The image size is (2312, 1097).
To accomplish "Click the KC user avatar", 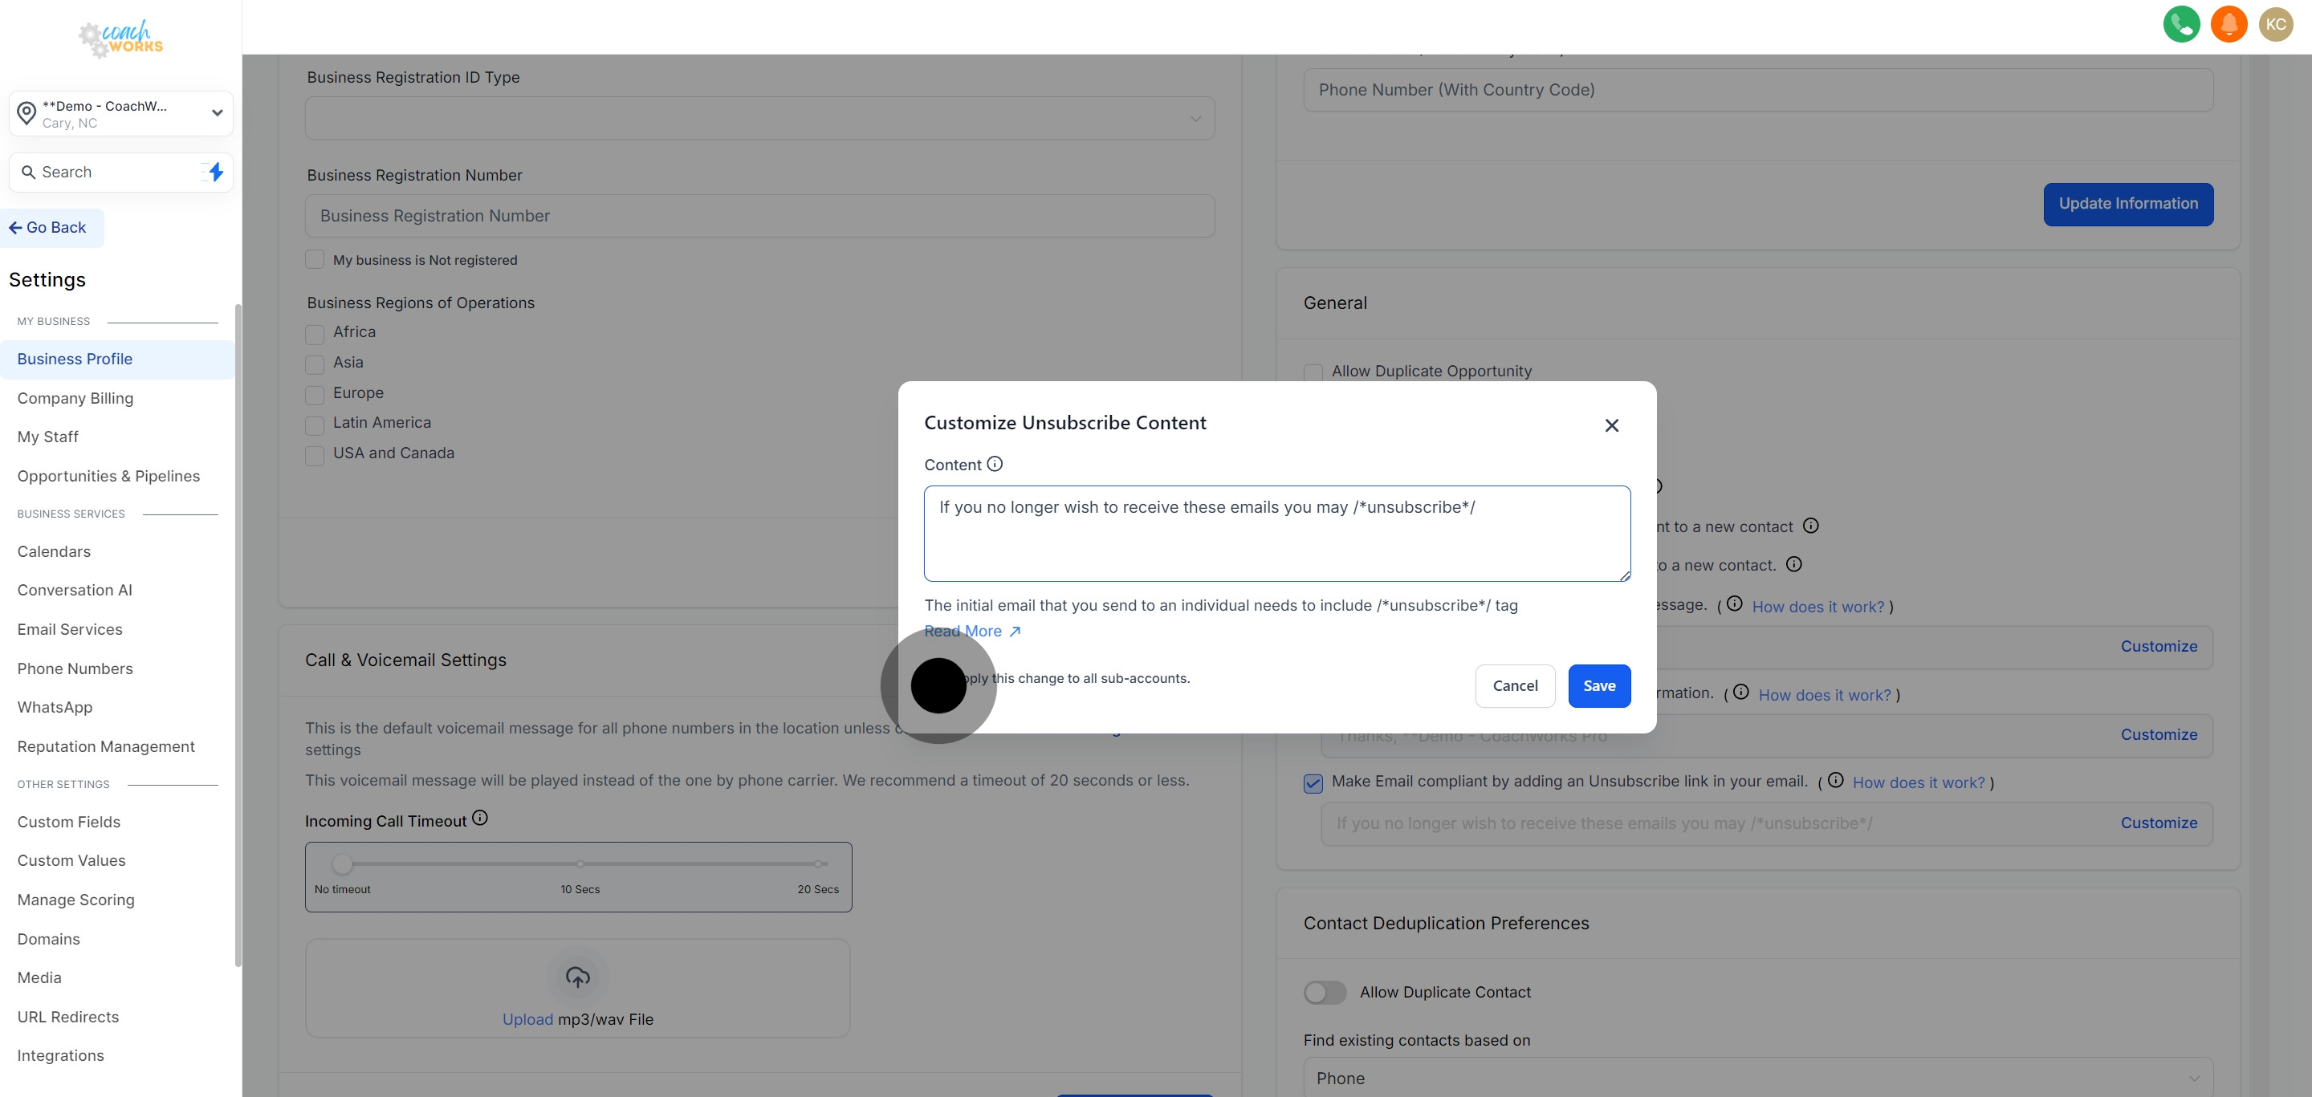I will point(2275,24).
